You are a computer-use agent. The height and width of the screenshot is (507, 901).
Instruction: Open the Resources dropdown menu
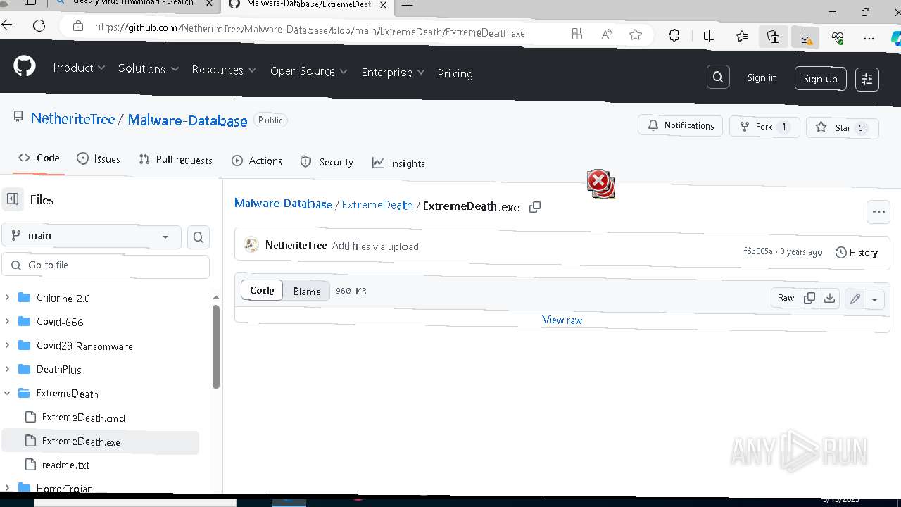(x=224, y=70)
